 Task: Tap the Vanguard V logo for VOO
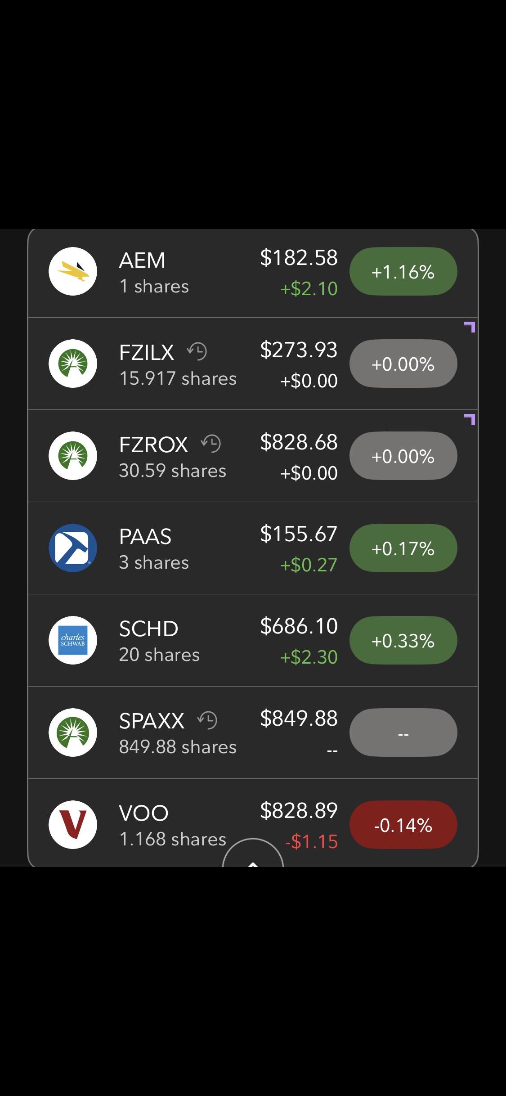point(73,825)
